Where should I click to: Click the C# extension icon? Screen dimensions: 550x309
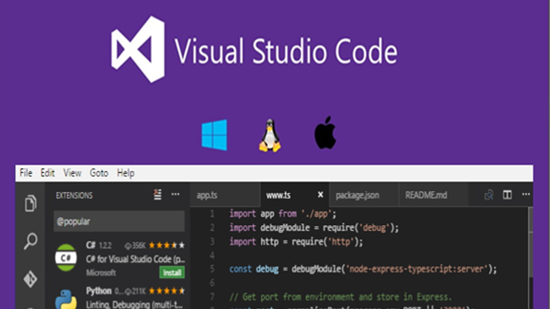(66, 257)
